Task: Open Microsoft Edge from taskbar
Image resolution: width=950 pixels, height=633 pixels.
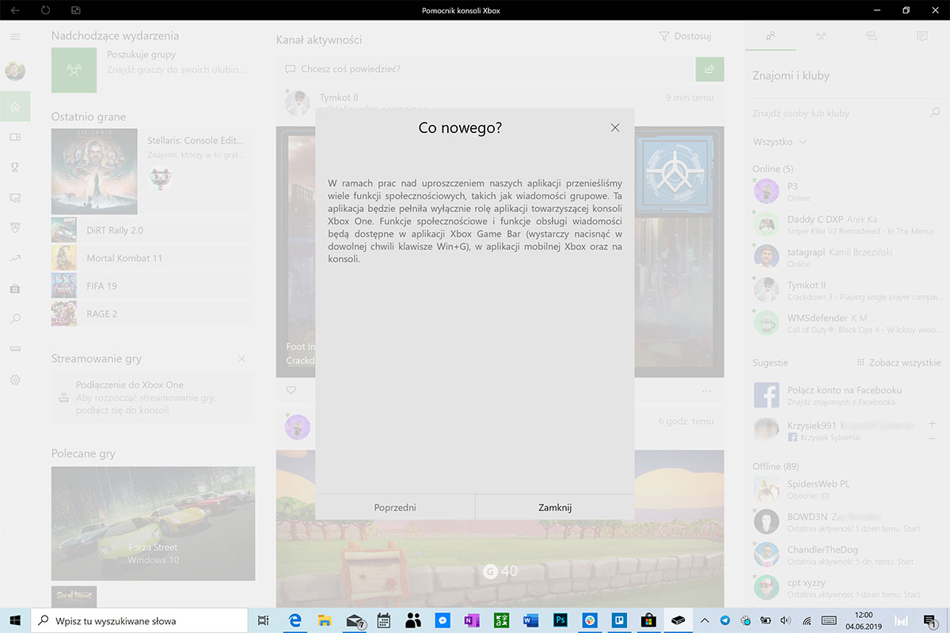Action: [294, 621]
